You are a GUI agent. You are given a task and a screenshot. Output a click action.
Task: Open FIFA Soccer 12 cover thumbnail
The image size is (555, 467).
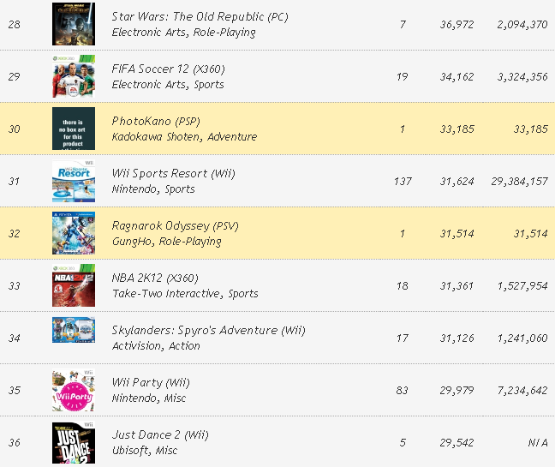click(74, 76)
